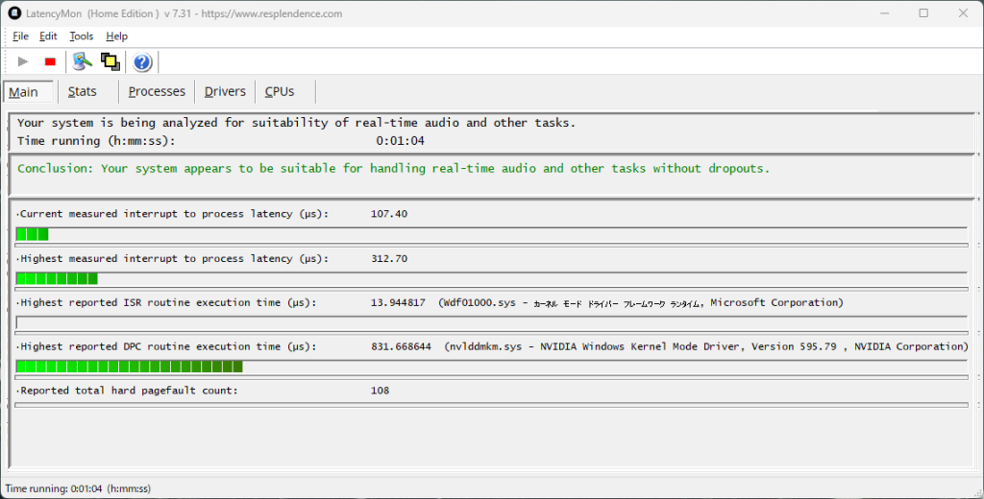The image size is (984, 499).
Task: Click the current interrupt latency green bar
Action: (32, 234)
